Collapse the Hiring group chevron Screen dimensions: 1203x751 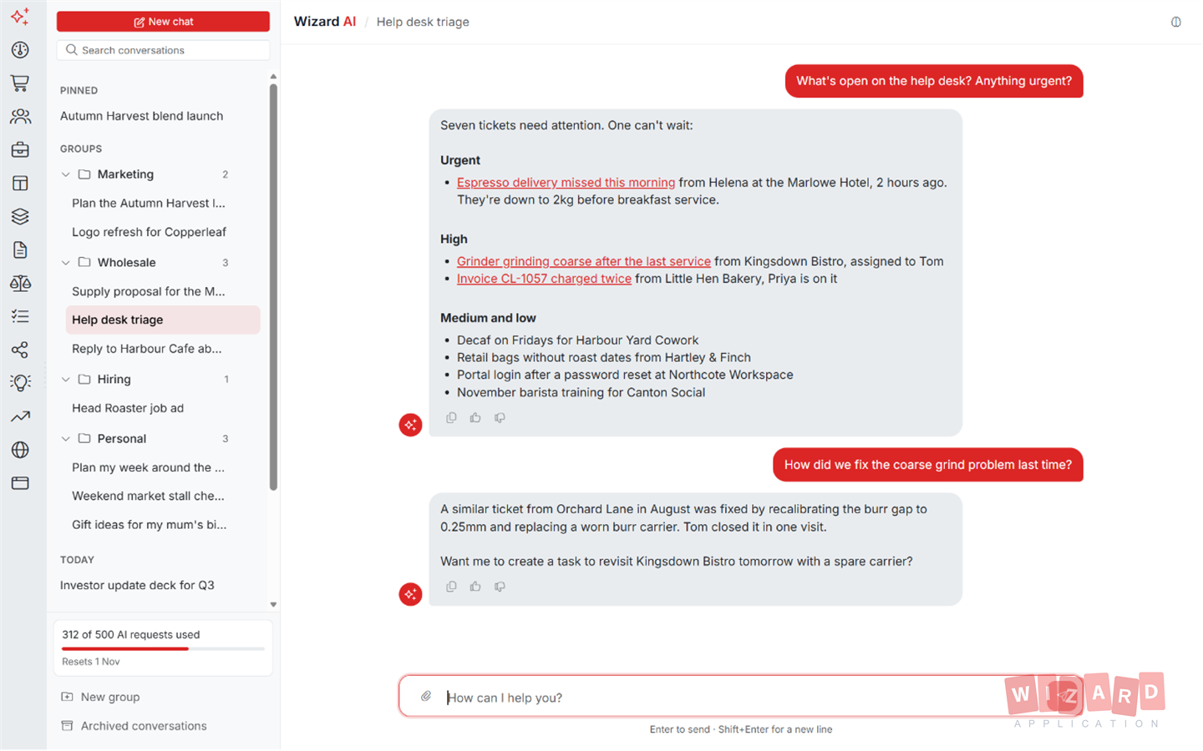tap(66, 380)
